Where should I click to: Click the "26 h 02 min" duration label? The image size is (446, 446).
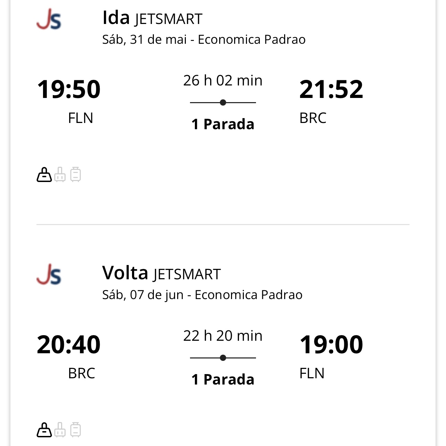point(223,81)
